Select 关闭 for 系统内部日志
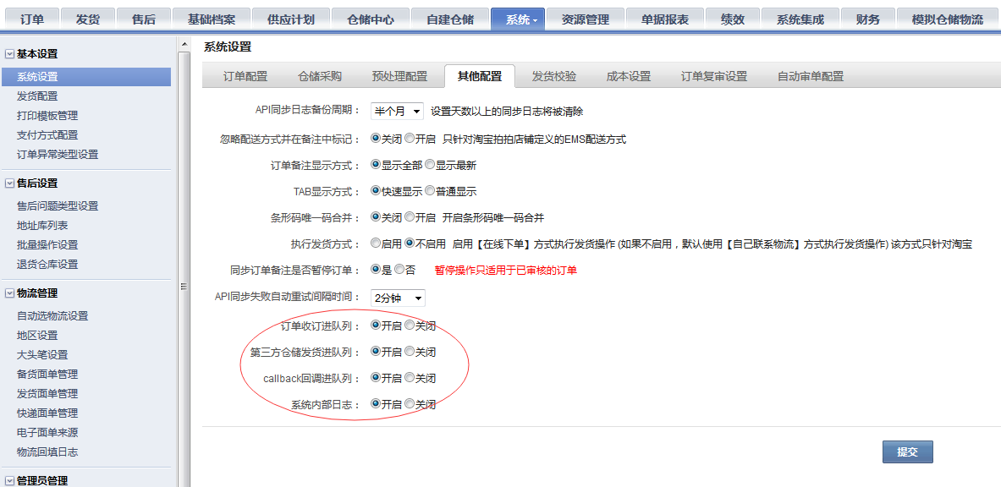The height and width of the screenshot is (487, 1001). [x=410, y=404]
